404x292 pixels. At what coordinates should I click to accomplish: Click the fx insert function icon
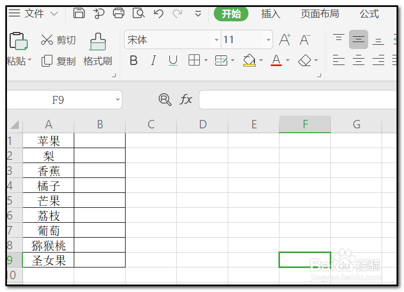coord(186,100)
